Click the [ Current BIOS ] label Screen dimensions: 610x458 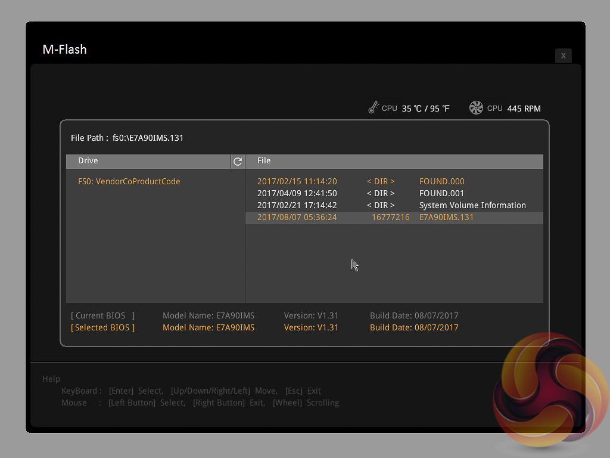click(102, 315)
